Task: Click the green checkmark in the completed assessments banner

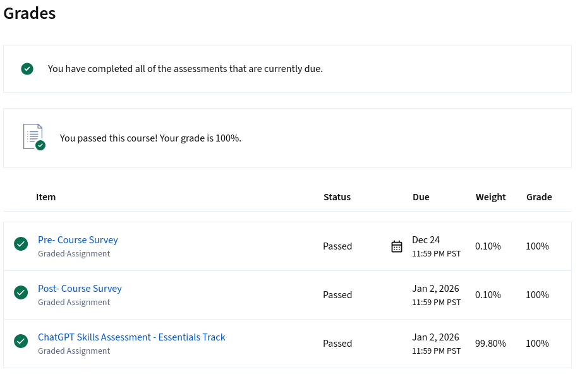Action: pos(27,69)
